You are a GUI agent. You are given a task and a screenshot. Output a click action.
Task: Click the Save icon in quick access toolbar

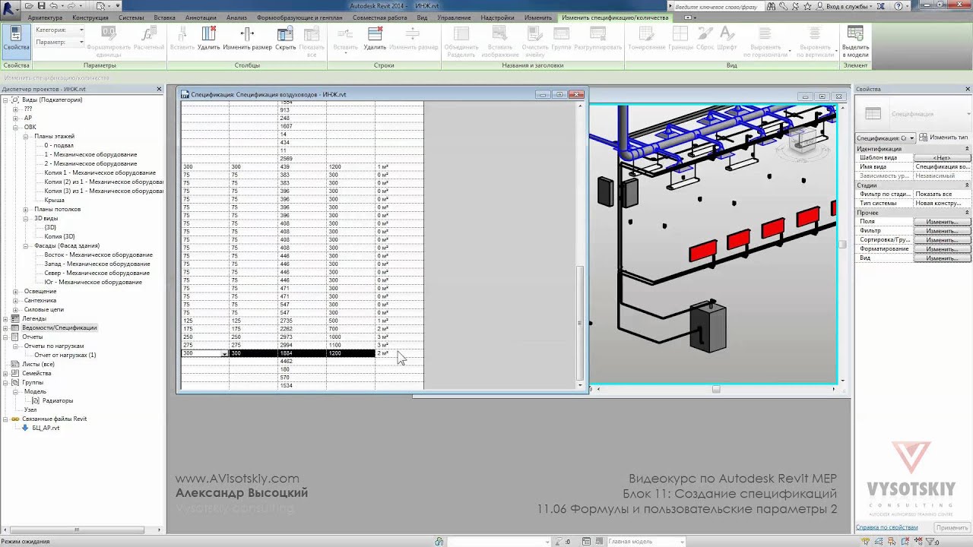(x=41, y=6)
